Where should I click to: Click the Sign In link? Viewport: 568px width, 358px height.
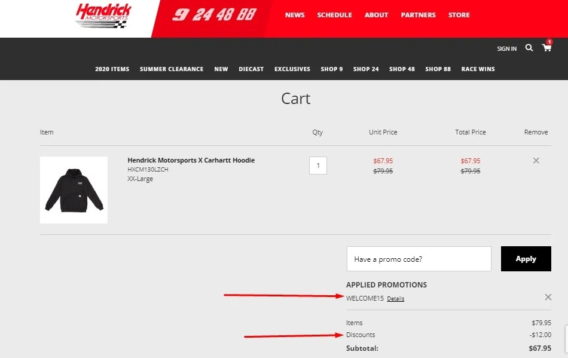tap(506, 48)
